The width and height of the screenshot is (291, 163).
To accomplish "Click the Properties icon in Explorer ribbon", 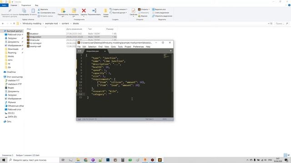I will pyautogui.click(x=133, y=10).
